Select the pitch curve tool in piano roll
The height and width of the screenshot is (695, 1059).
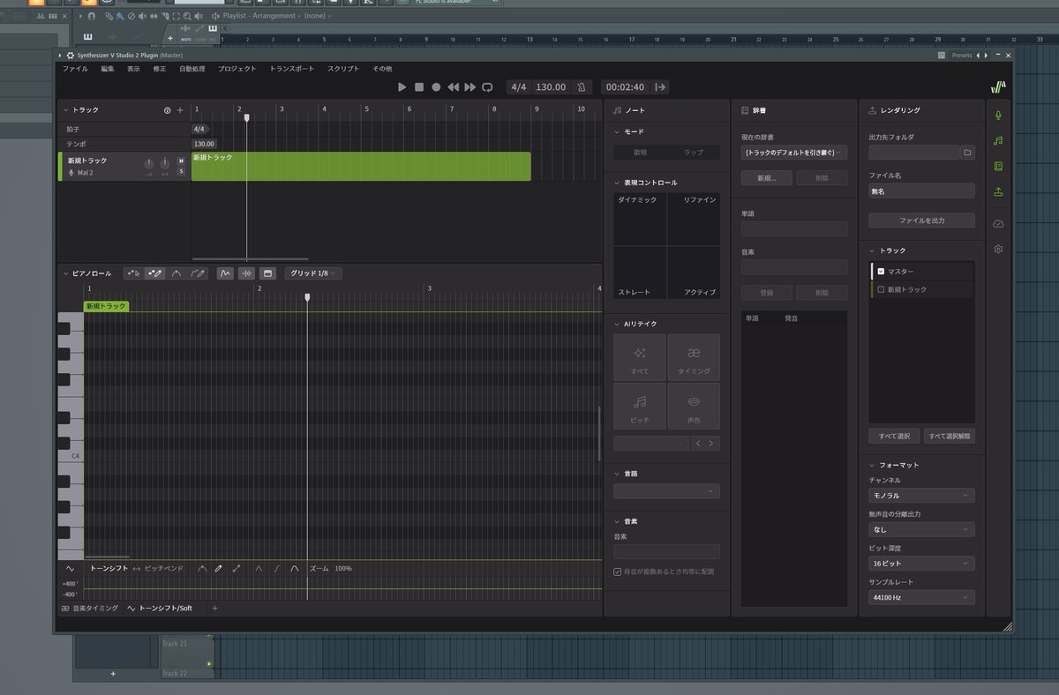click(x=176, y=273)
